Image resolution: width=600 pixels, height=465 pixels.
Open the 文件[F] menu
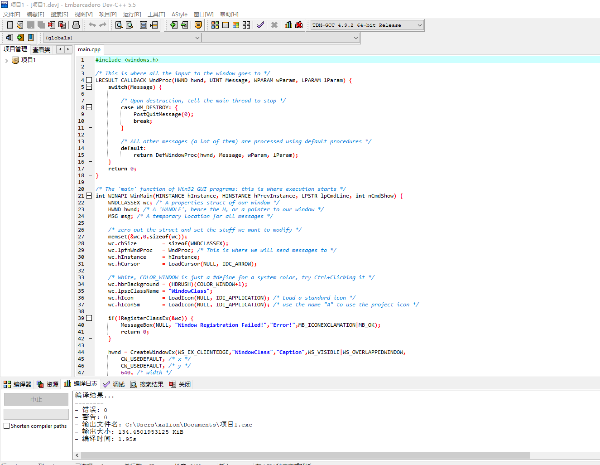(x=12, y=15)
